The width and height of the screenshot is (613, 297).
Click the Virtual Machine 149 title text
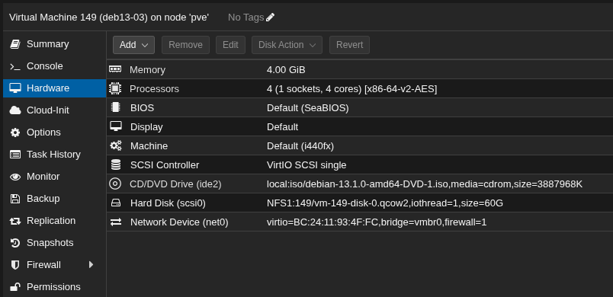(x=109, y=18)
